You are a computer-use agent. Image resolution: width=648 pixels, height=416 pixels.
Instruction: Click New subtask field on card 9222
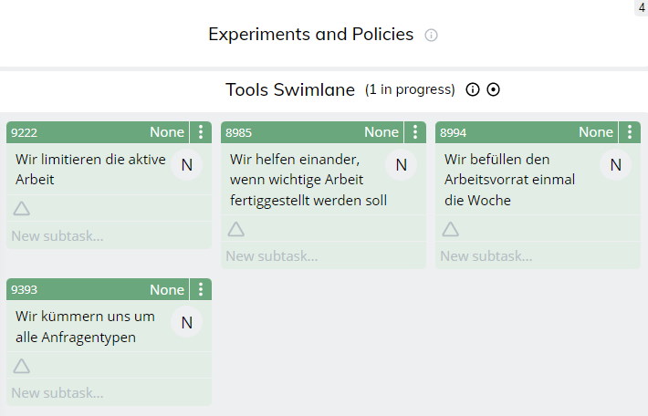[x=110, y=236]
